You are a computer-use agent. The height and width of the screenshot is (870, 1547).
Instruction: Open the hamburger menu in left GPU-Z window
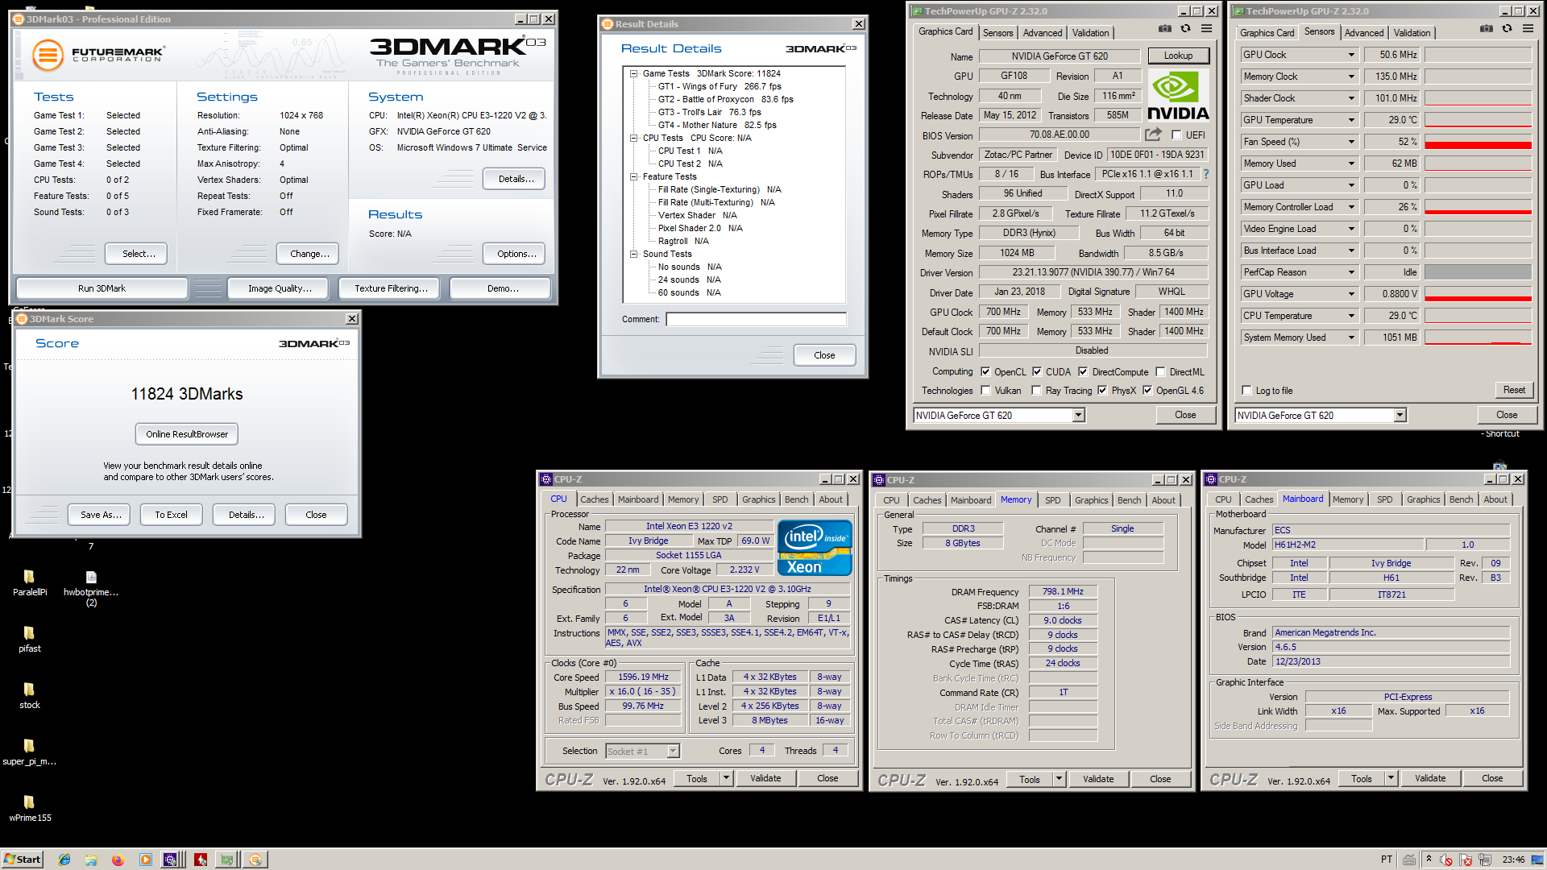1206,29
